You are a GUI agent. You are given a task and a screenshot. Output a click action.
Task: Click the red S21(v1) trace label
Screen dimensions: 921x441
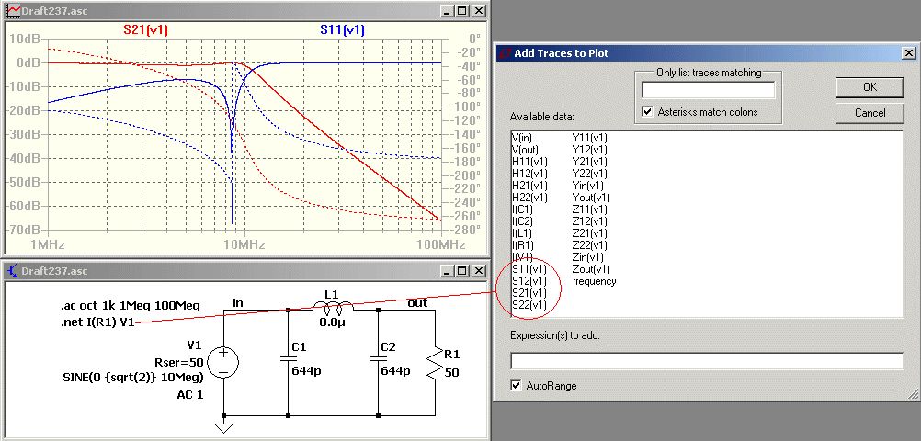point(145,30)
